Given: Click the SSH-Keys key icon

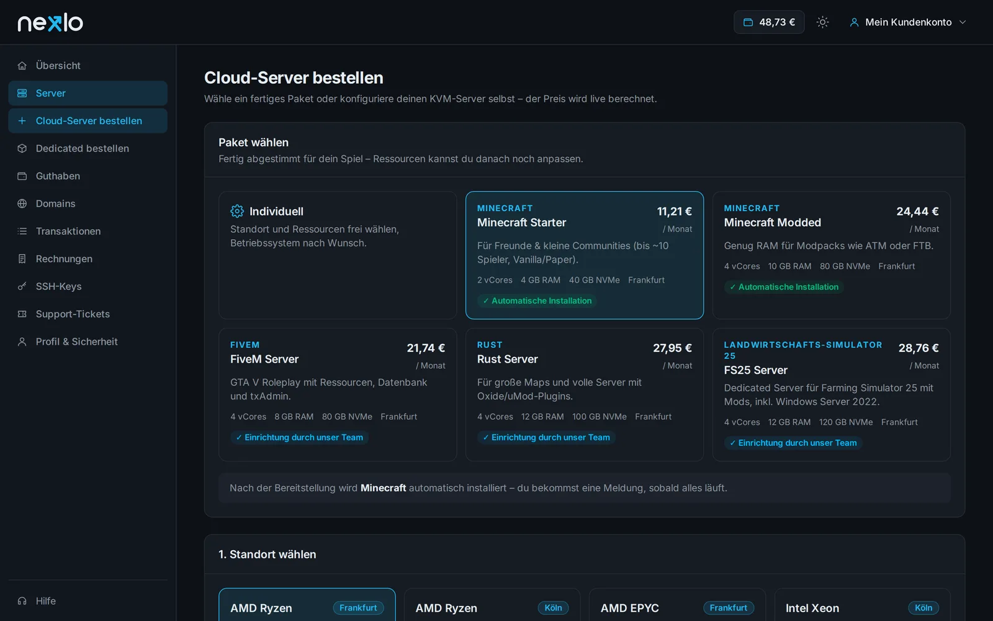Looking at the screenshot, I should (22, 286).
